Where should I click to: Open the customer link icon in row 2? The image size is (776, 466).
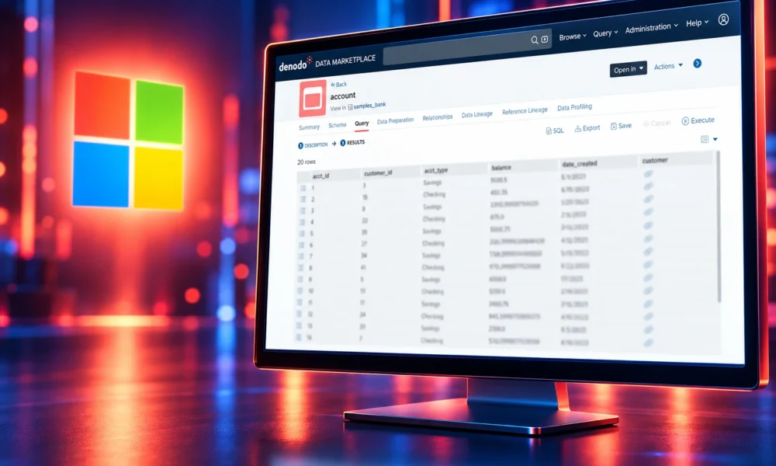coord(648,186)
